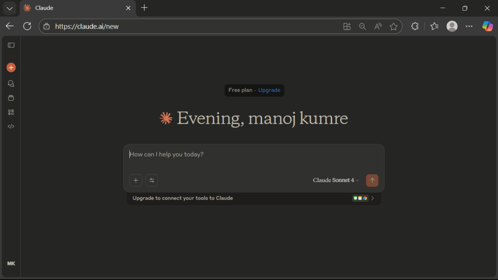Click the Upgrade link

269,90
